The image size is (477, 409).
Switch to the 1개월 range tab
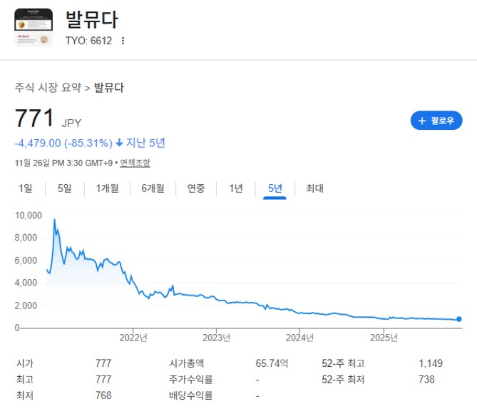(107, 188)
